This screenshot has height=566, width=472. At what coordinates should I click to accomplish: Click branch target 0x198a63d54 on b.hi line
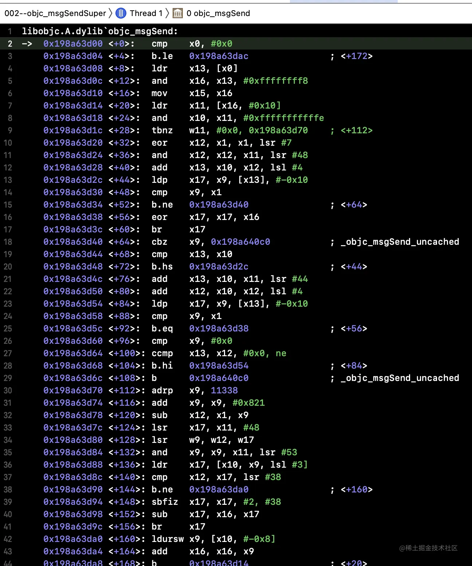pos(219,366)
